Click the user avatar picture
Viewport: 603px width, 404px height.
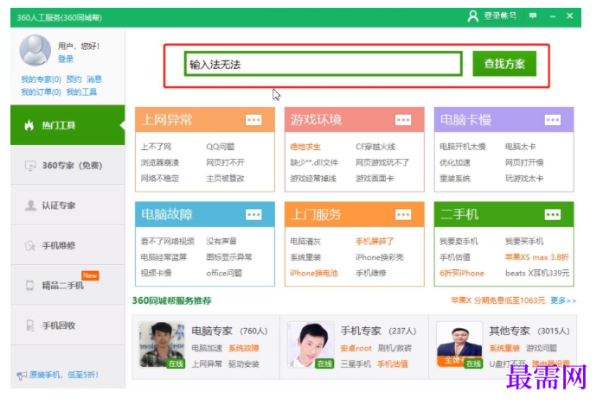35,50
